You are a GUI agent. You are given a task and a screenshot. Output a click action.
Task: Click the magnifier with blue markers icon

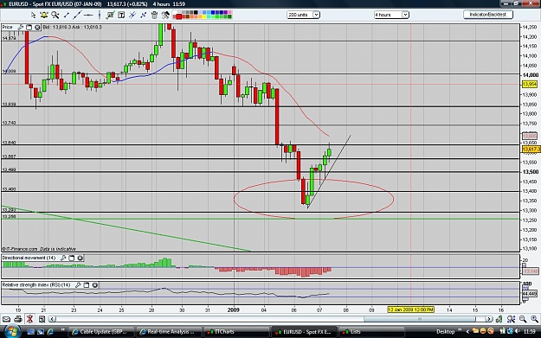(511, 319)
